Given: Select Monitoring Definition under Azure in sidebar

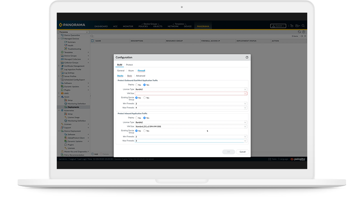Looking at the screenshot, I should tap(76, 104).
